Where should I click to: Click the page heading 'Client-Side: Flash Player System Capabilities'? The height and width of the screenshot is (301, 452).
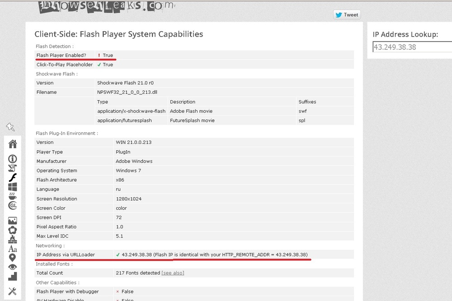[119, 34]
